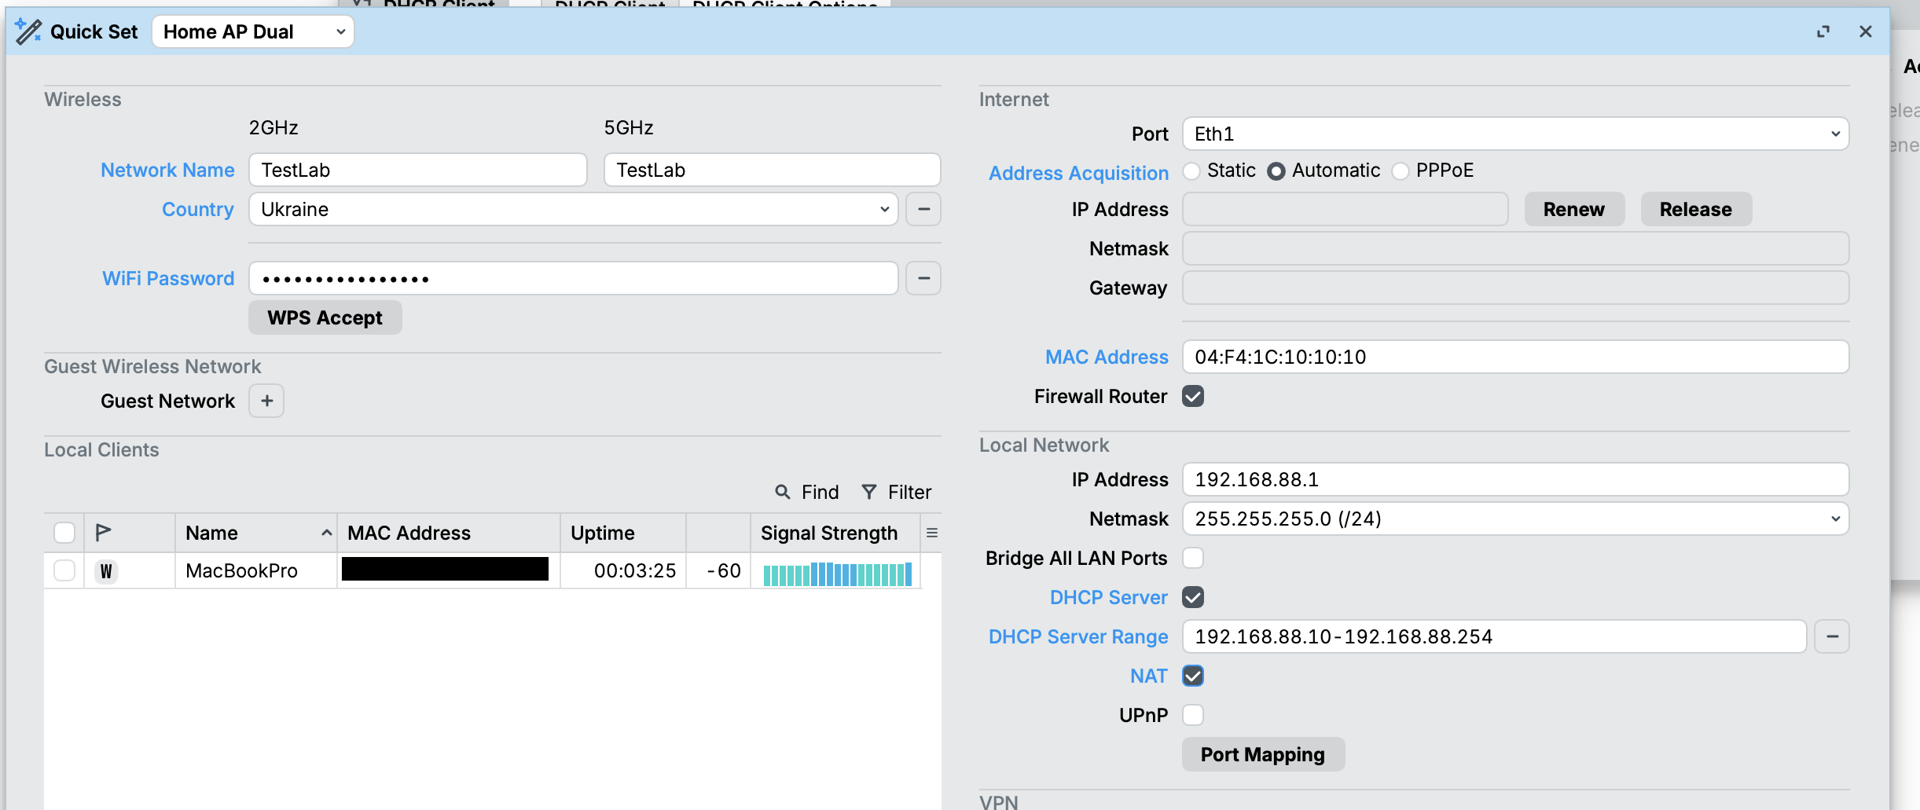Screen dimensions: 1920x810
Task: Click the MAC Address link label in Internet section
Action: [1107, 357]
